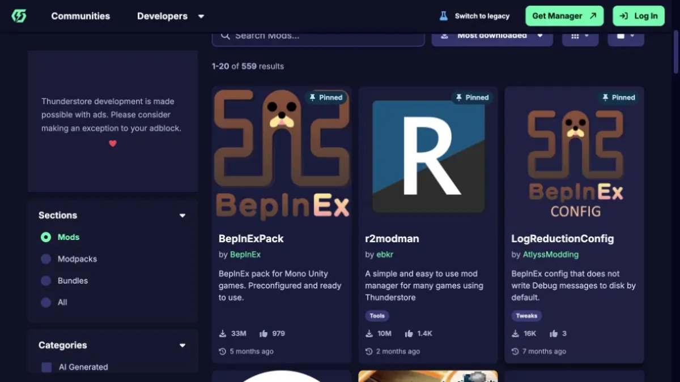
Task: Click the Switch to legacy flask icon
Action: coord(444,16)
